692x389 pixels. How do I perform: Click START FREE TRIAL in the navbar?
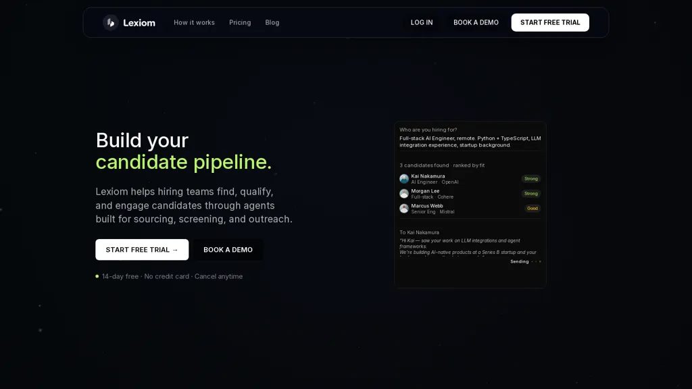(550, 22)
